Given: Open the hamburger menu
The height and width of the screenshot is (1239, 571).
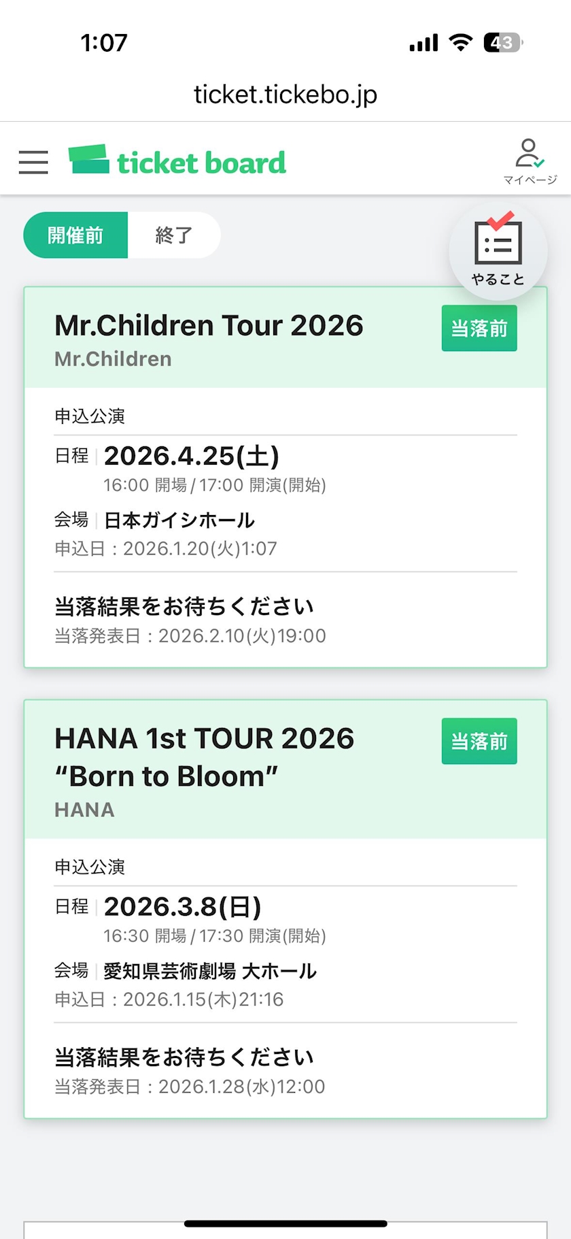Looking at the screenshot, I should pyautogui.click(x=33, y=162).
